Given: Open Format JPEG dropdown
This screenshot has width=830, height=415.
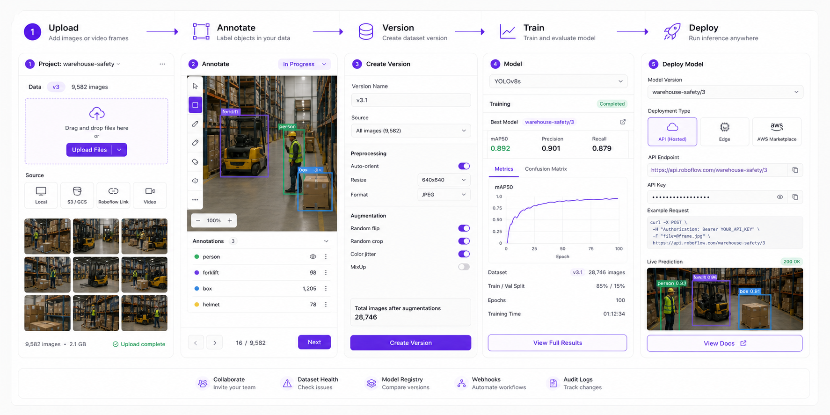Looking at the screenshot, I should [444, 195].
